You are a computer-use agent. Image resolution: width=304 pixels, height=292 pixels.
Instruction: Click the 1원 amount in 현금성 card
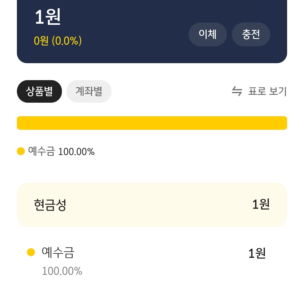261,204
